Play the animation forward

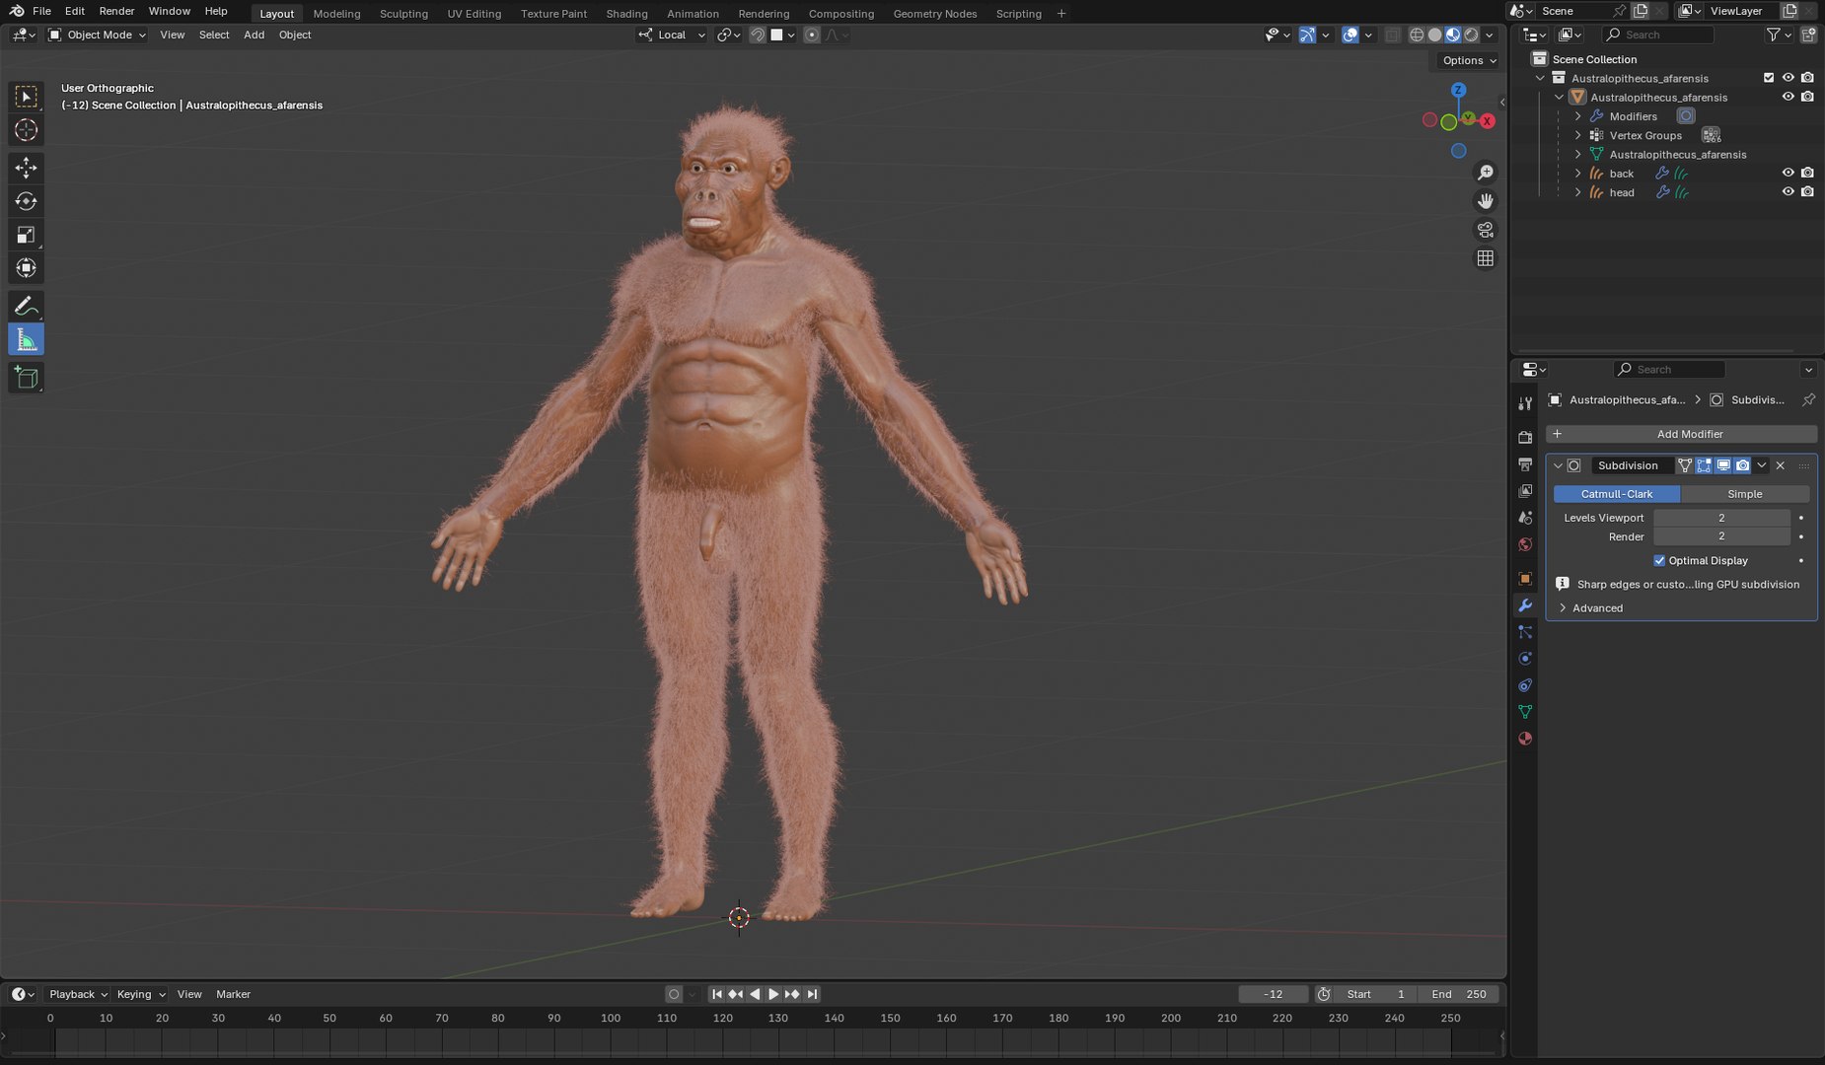(x=773, y=994)
